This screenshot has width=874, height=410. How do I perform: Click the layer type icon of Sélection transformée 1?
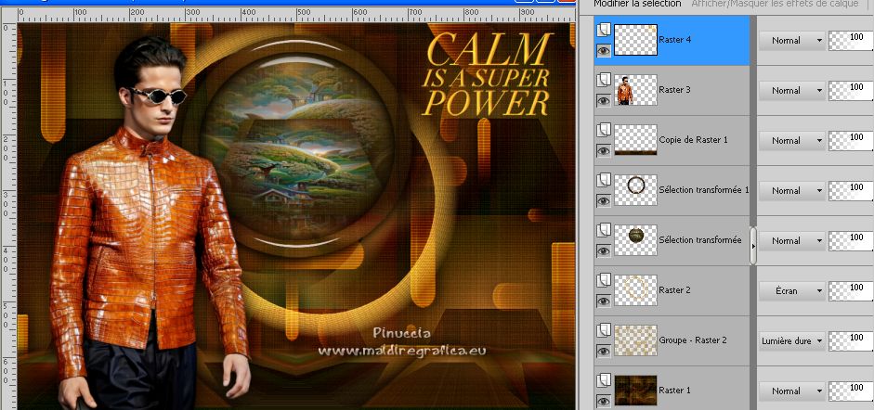coord(604,180)
